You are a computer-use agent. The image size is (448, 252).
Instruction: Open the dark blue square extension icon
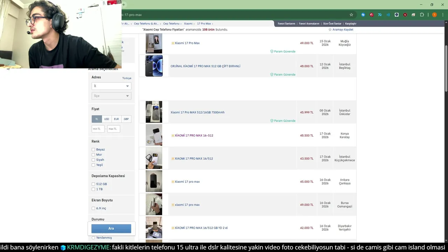pyautogui.click(x=397, y=15)
